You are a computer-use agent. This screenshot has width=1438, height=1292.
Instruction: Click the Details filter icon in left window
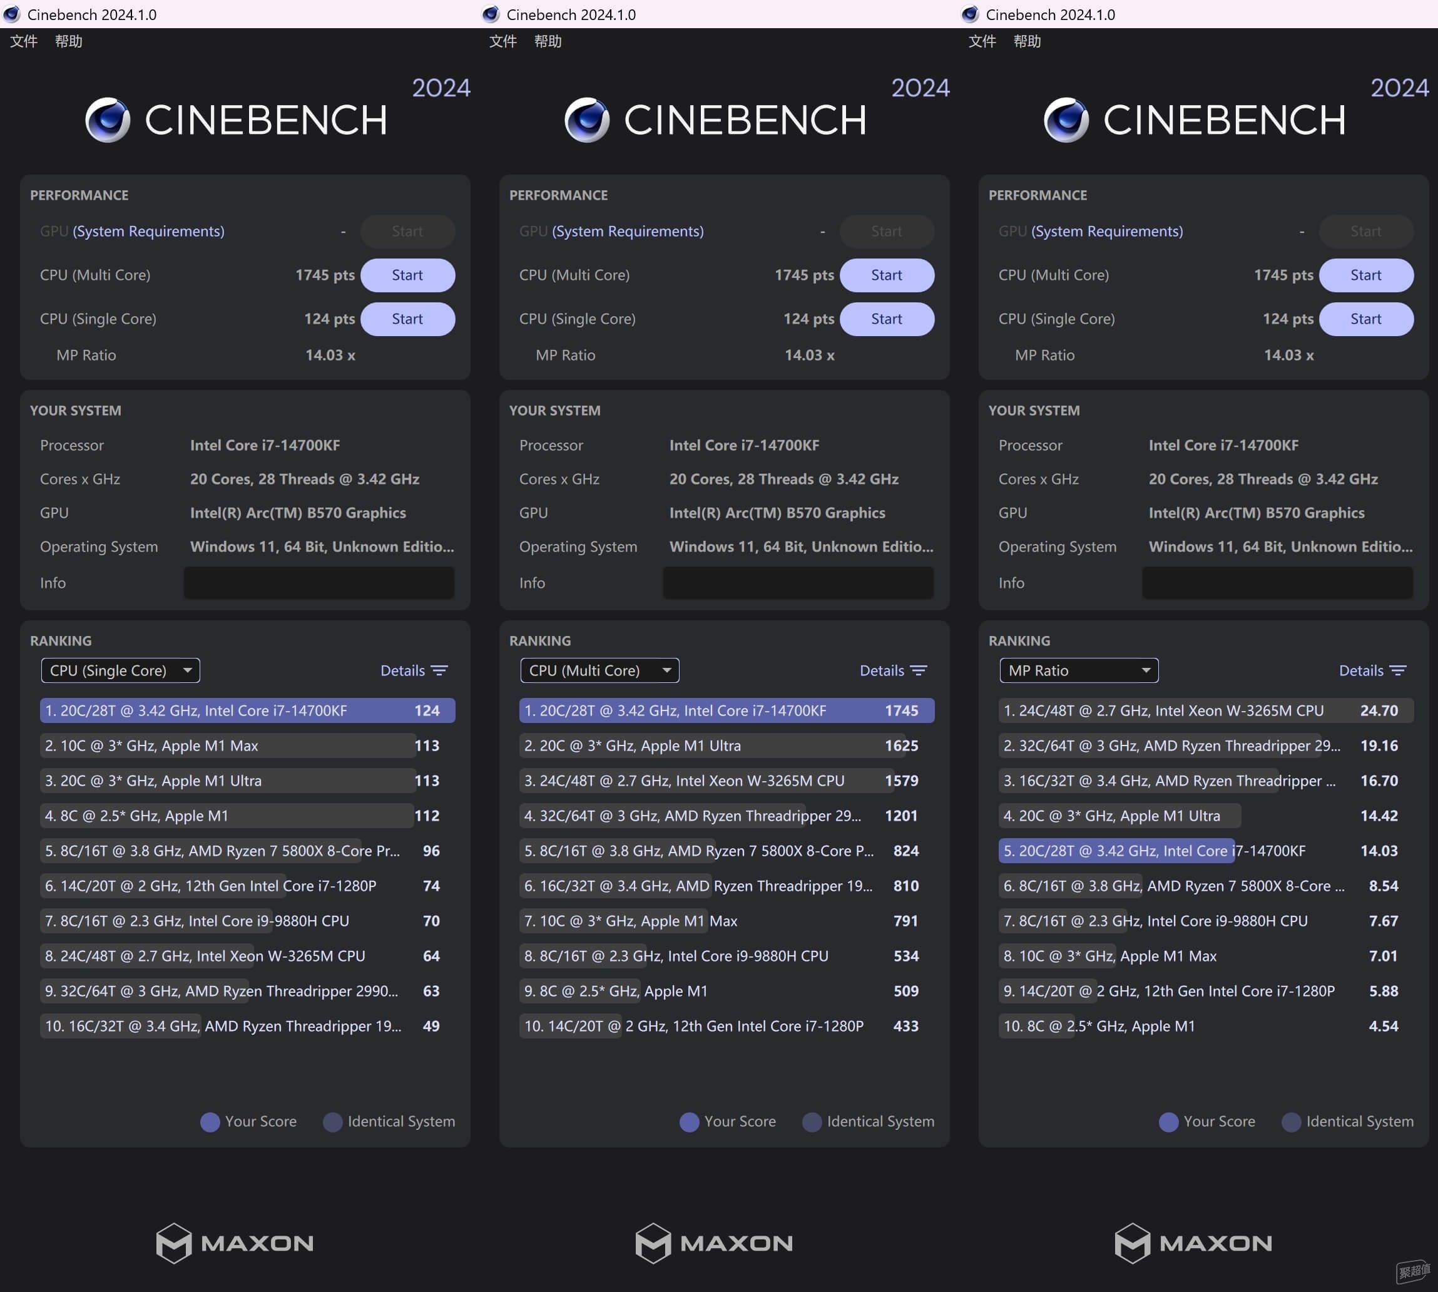(439, 671)
